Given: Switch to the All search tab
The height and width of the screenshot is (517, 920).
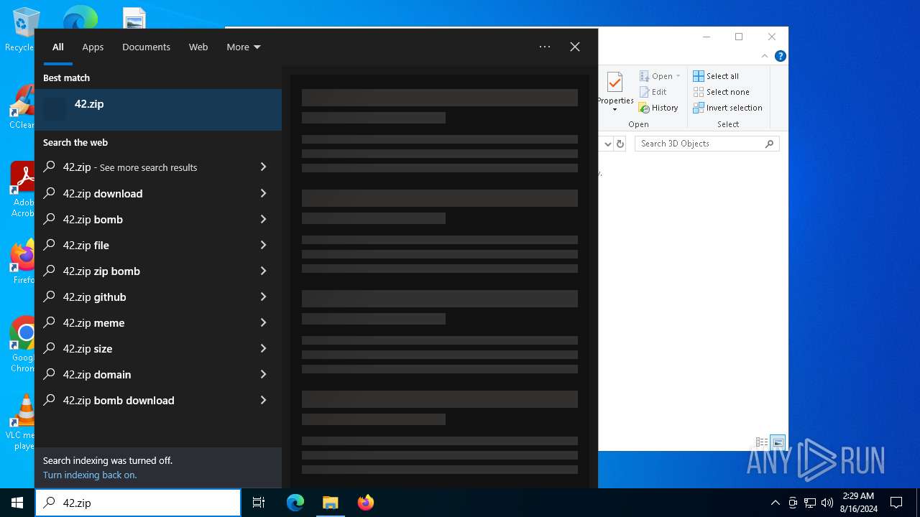Looking at the screenshot, I should pyautogui.click(x=58, y=47).
